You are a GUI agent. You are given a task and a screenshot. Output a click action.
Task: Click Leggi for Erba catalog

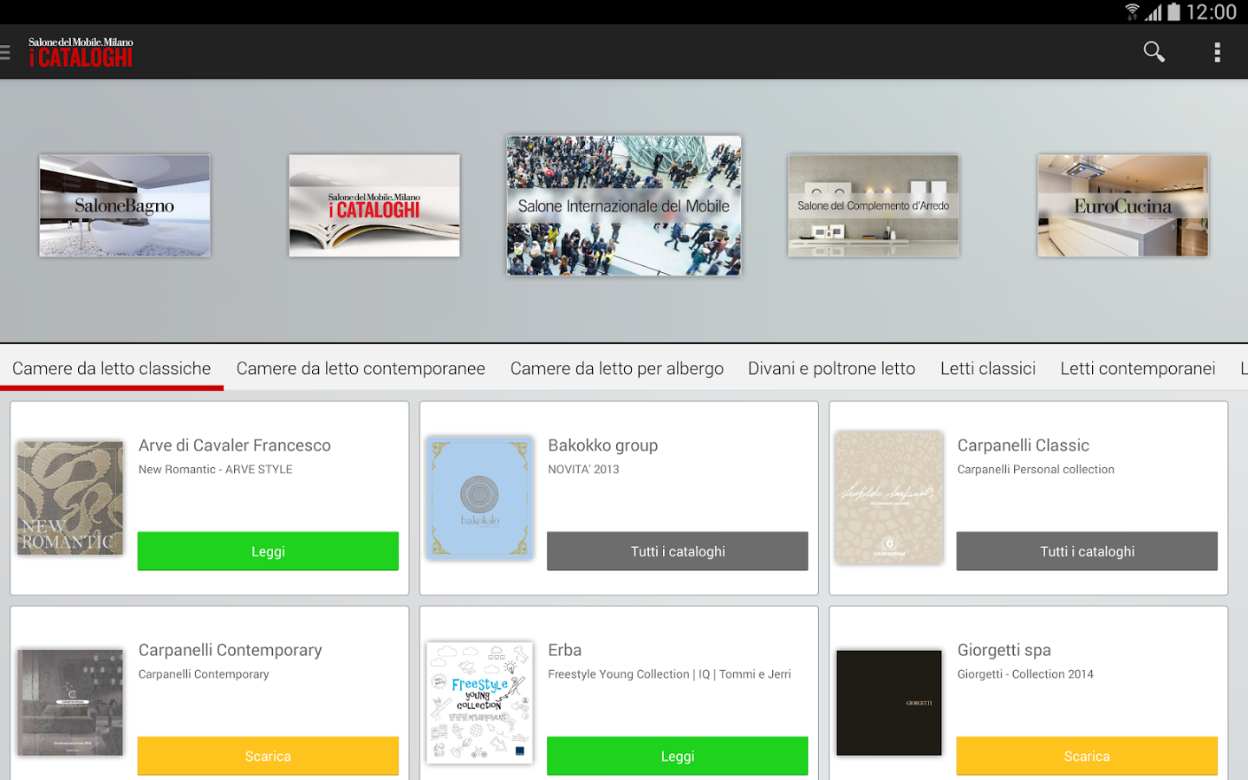click(x=678, y=756)
